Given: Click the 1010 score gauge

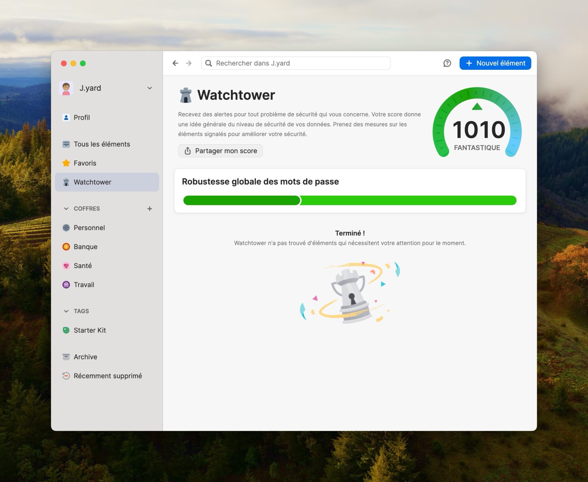Looking at the screenshot, I should 477,123.
